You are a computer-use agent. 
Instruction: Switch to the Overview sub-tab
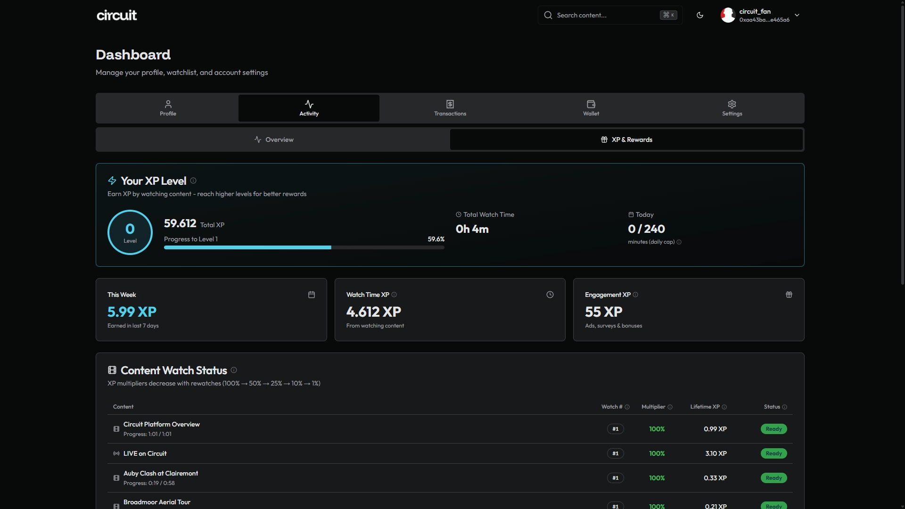point(273,140)
